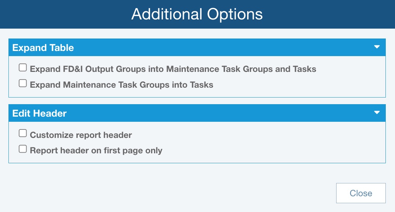Viewport: 395px width, 212px height.
Task: Click 'Expand Maintenance Task Groups into Tasks' label
Action: tap(121, 85)
